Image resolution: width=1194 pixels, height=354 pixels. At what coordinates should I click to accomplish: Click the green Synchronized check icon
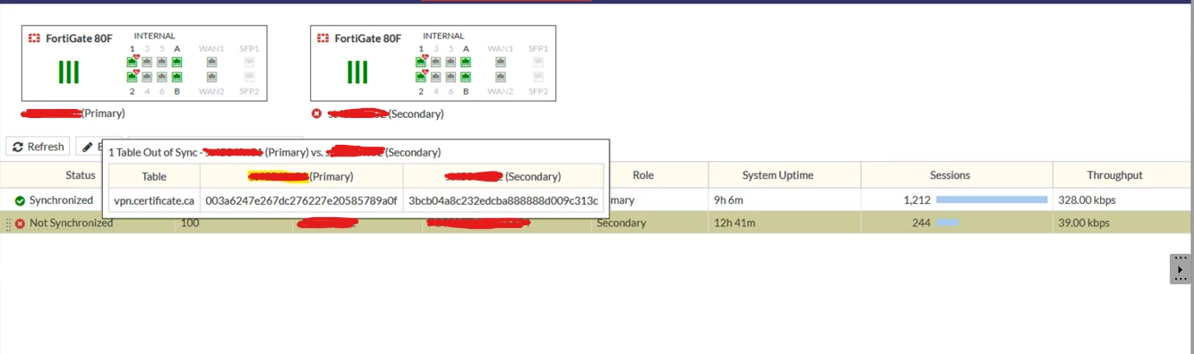pyautogui.click(x=20, y=200)
